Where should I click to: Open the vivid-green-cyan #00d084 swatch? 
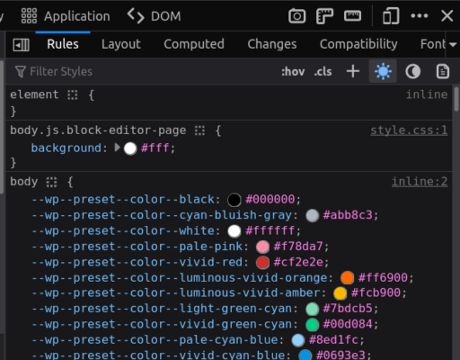(313, 325)
